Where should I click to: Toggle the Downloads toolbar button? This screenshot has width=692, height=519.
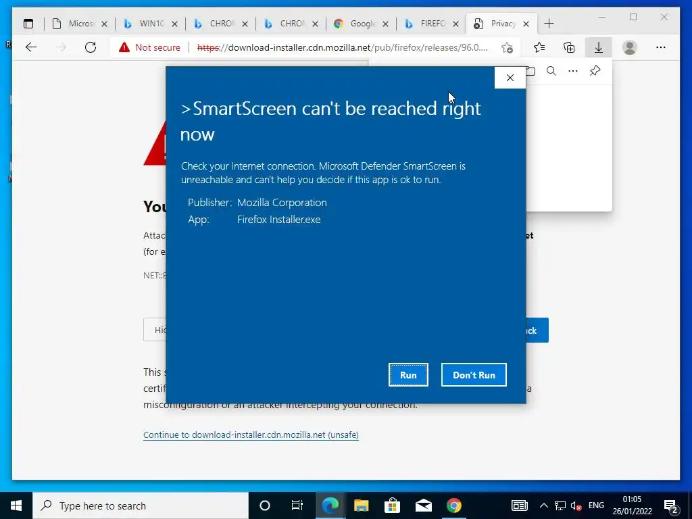pyautogui.click(x=599, y=47)
